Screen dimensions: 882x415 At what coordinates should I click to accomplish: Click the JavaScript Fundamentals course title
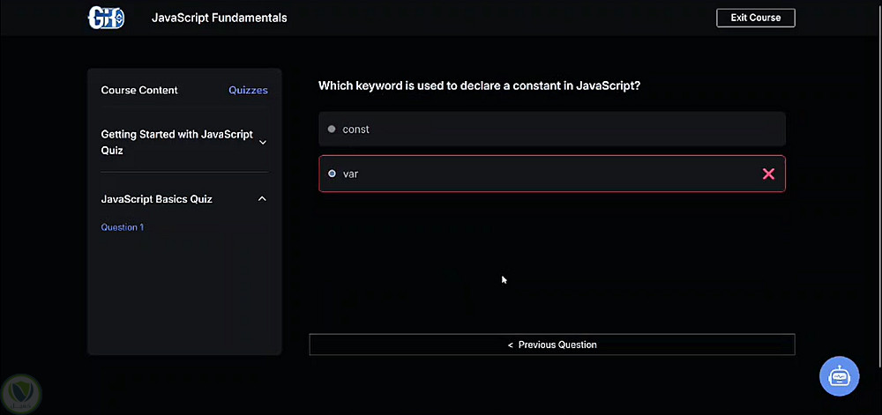point(219,18)
